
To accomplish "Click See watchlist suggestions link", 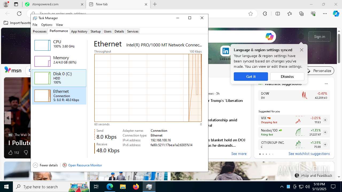I will [x=309, y=154].
